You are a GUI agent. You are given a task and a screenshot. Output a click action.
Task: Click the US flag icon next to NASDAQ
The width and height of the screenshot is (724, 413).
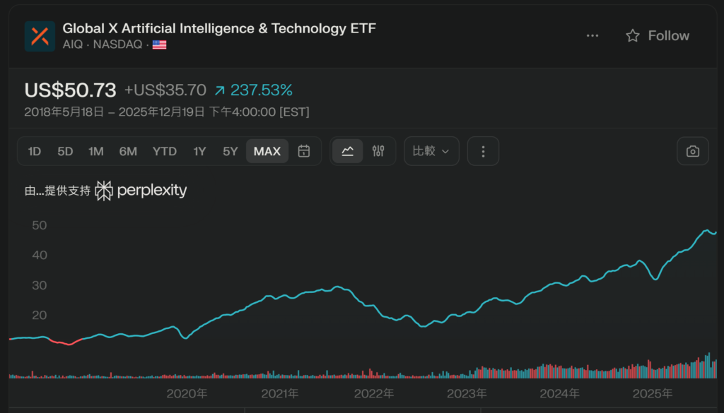point(159,45)
